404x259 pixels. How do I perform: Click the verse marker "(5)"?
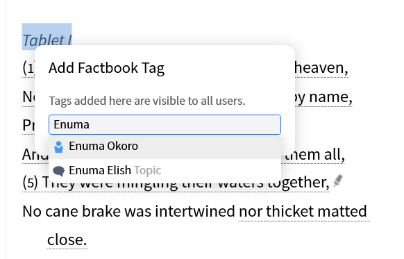tap(31, 183)
